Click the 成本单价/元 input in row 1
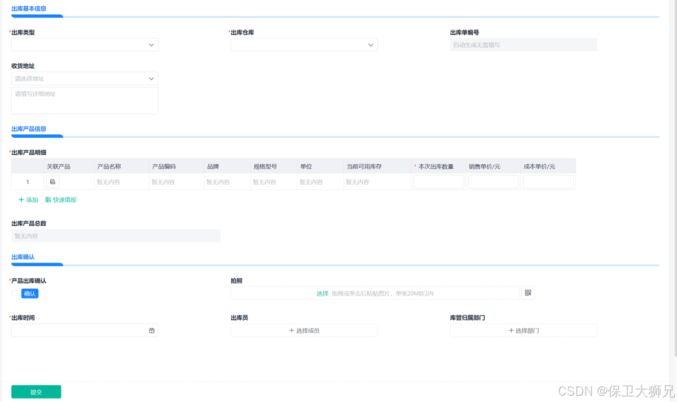677x402 pixels. pyautogui.click(x=548, y=182)
